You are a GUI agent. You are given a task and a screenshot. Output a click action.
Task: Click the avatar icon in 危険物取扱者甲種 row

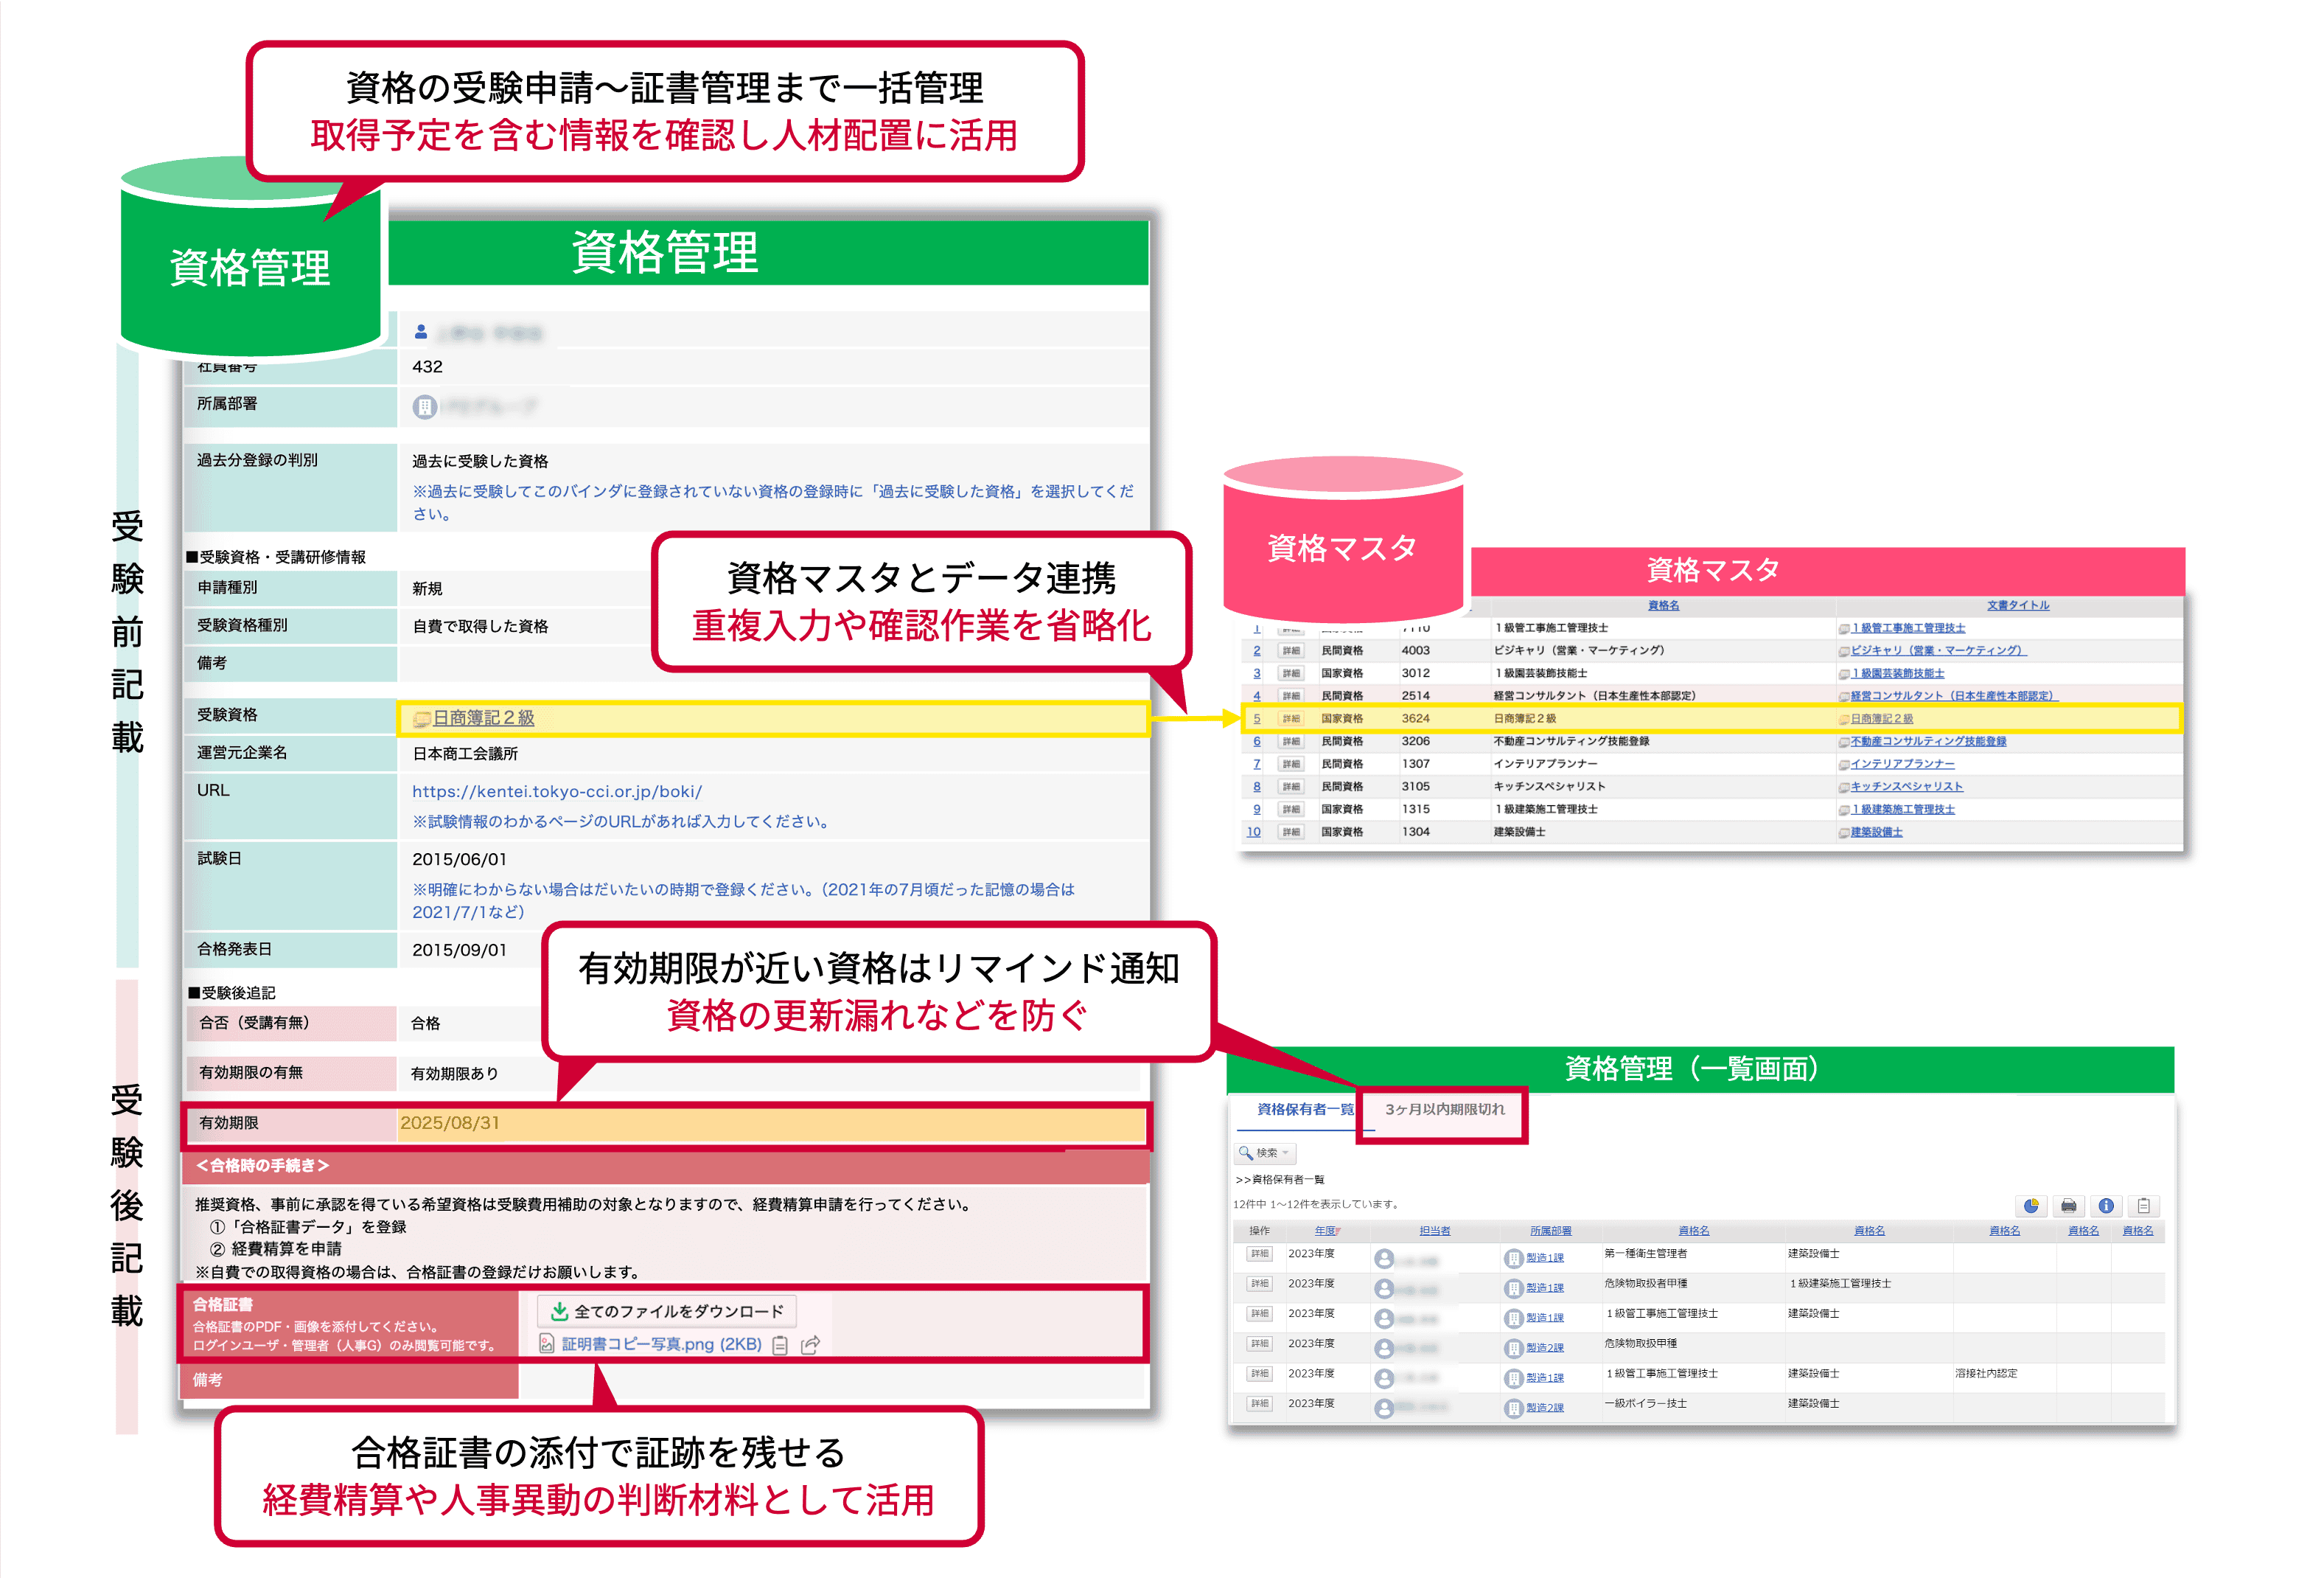(1384, 1289)
